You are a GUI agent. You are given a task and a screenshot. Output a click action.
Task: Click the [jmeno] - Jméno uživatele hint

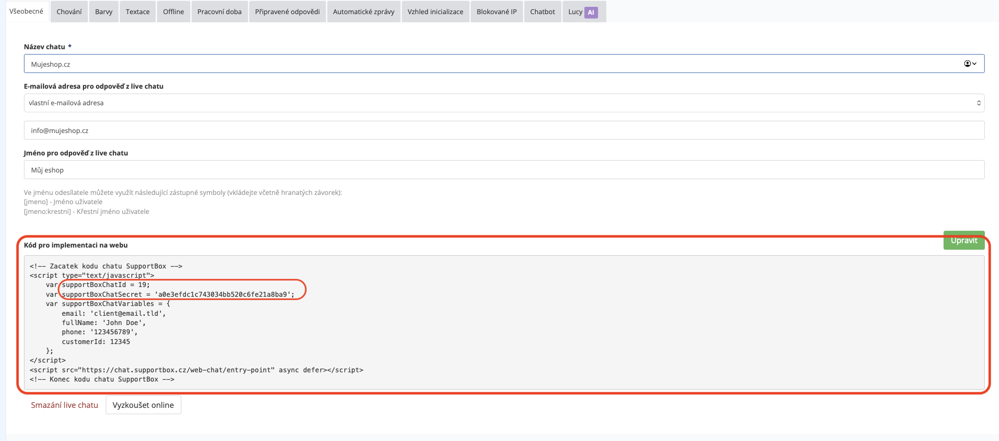pyautogui.click(x=63, y=202)
